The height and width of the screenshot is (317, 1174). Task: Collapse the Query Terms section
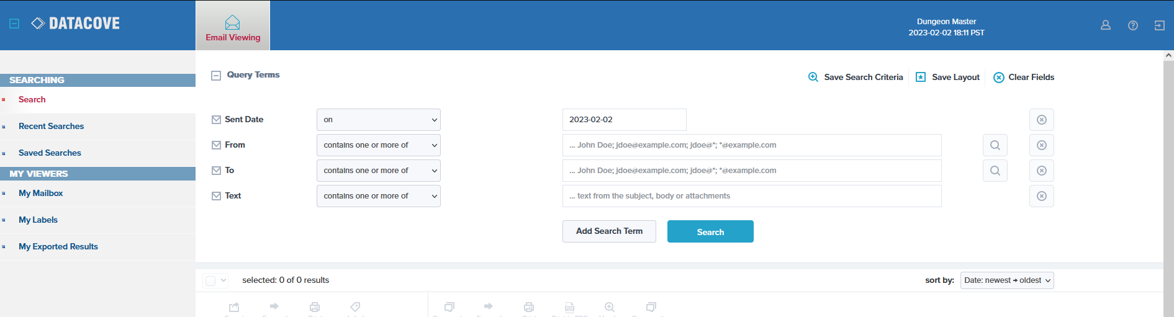click(x=216, y=76)
